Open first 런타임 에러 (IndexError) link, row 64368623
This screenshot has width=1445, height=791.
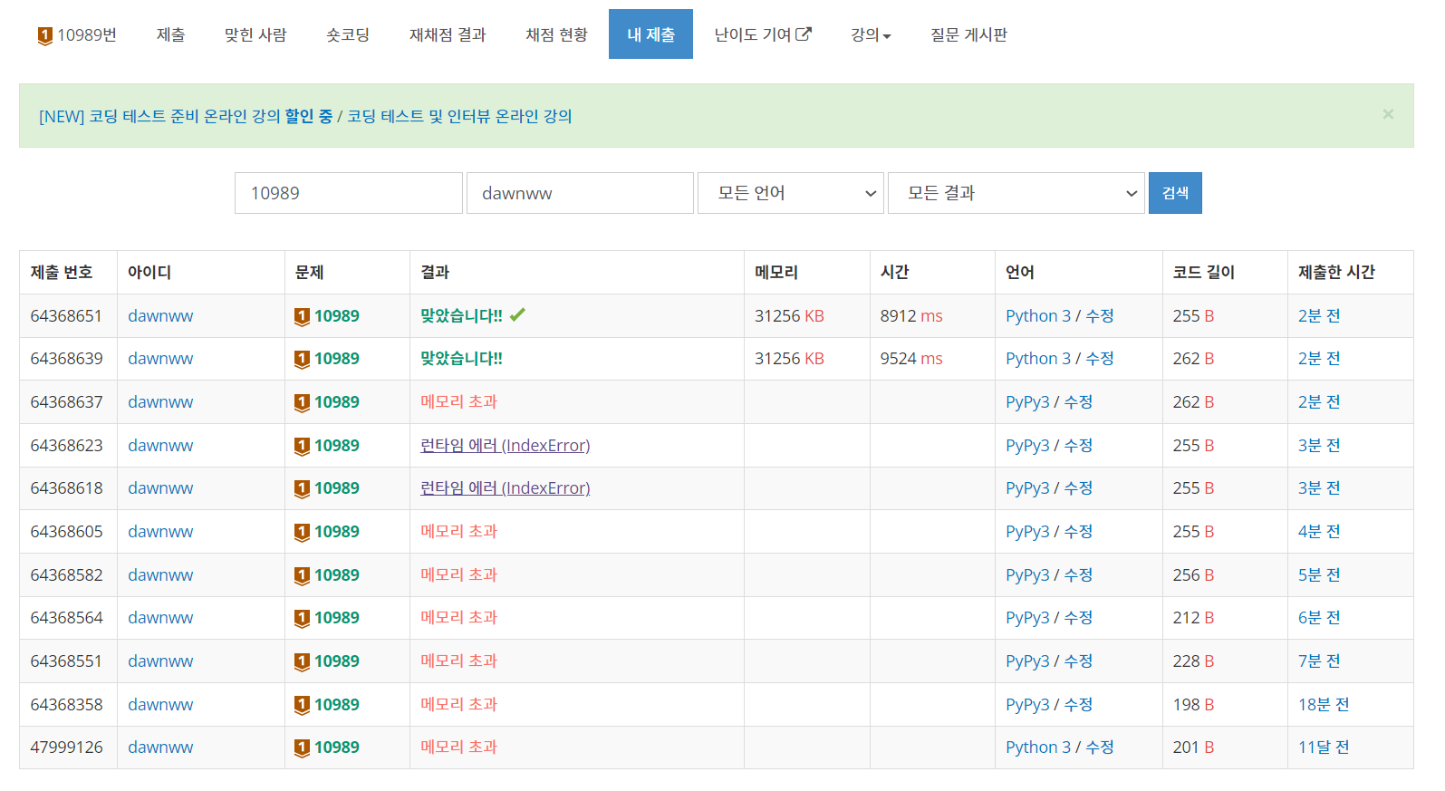(x=506, y=446)
